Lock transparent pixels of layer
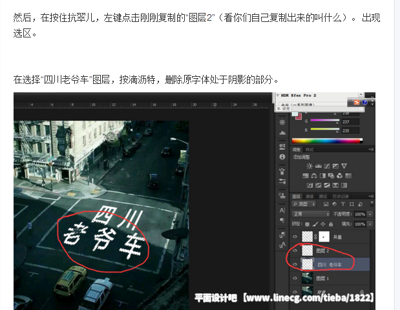 [x=307, y=224]
